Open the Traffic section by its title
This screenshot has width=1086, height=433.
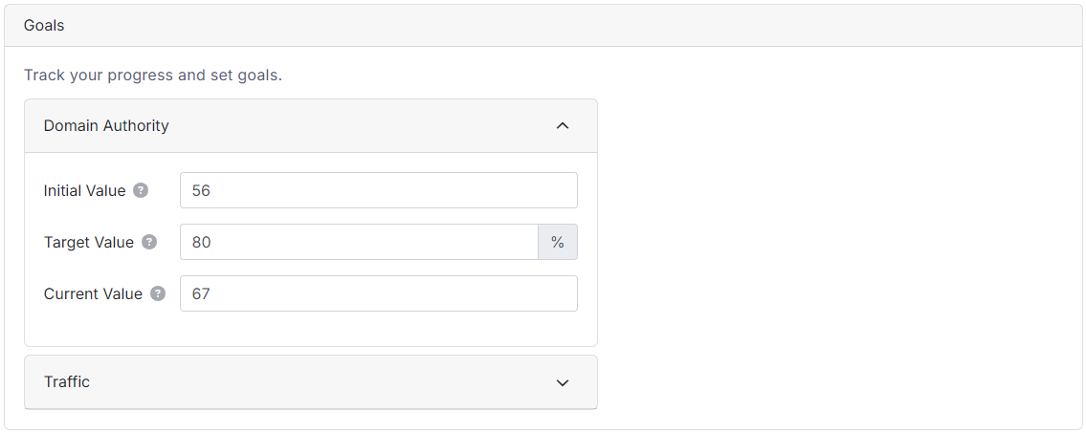pos(67,381)
